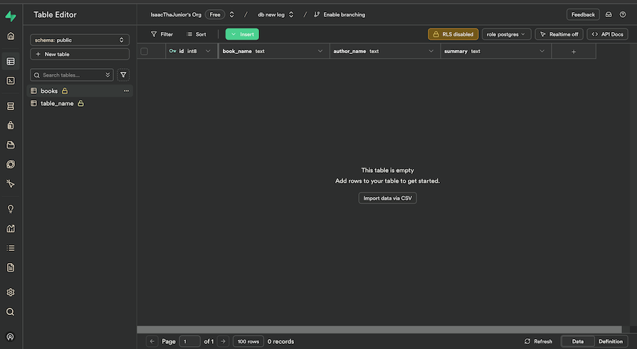Toggle Realtime off button
The image size is (637, 349).
click(x=559, y=34)
